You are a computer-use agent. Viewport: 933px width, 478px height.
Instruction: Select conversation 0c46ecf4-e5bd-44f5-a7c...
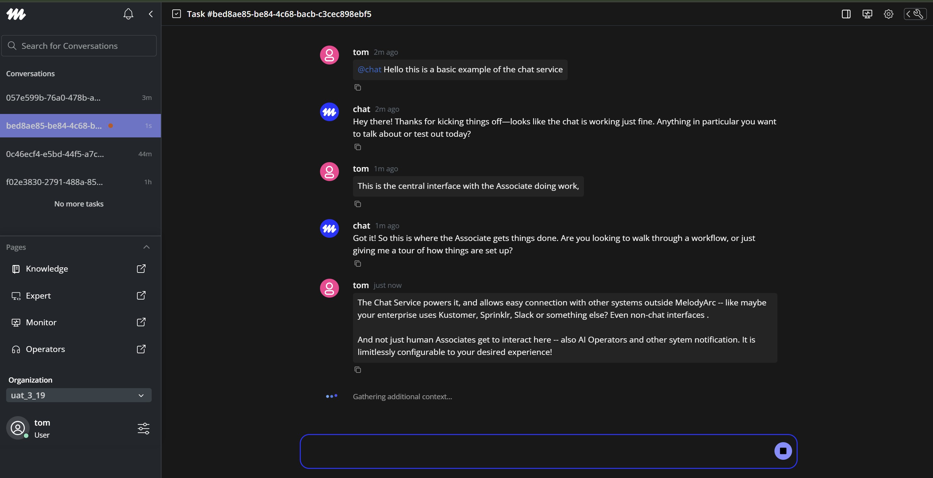coord(54,154)
